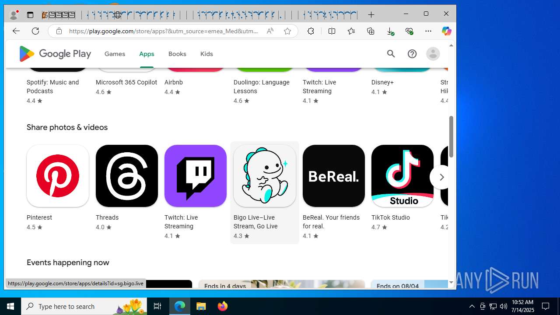Viewport: 560px width, 315px height.
Task: Click the Share photos & videos heading
Action: [x=67, y=127]
